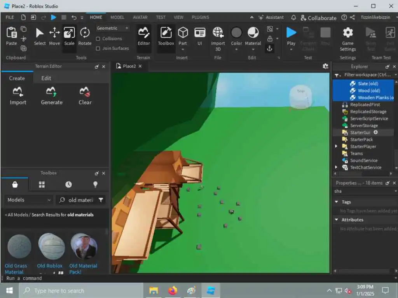Collapse the Attributes section
The image size is (398, 298).
pyautogui.click(x=337, y=220)
